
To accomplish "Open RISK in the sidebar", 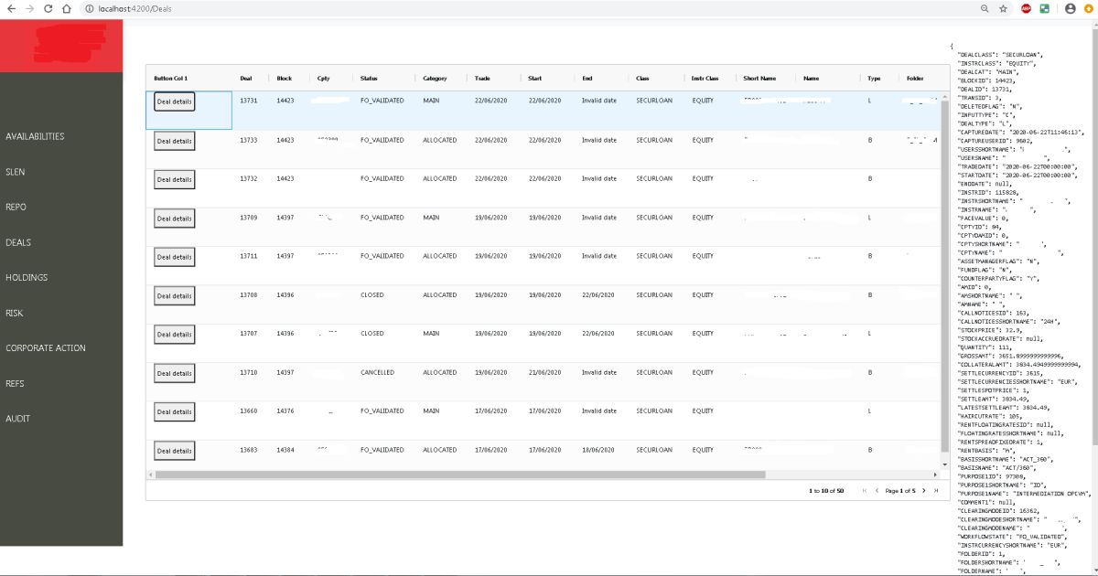I will coord(14,313).
